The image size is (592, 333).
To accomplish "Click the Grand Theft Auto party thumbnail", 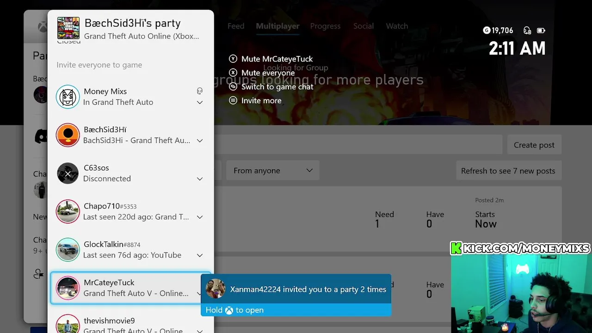I will (x=68, y=28).
